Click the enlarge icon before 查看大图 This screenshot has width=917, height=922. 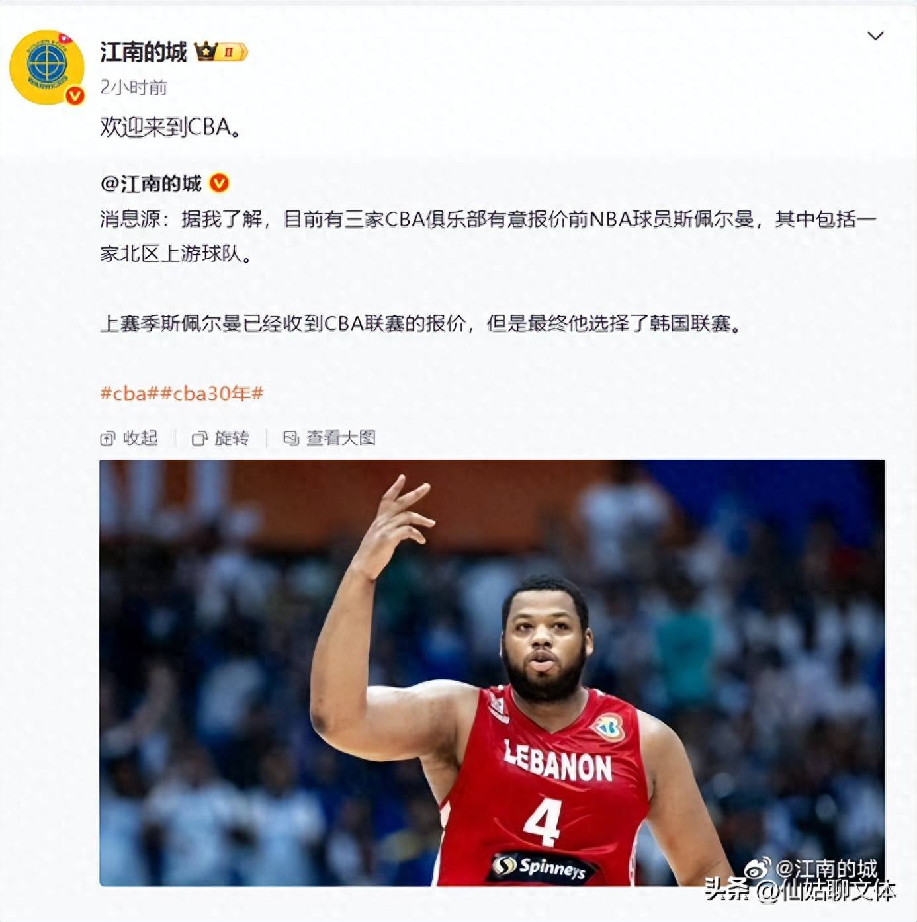(x=291, y=438)
